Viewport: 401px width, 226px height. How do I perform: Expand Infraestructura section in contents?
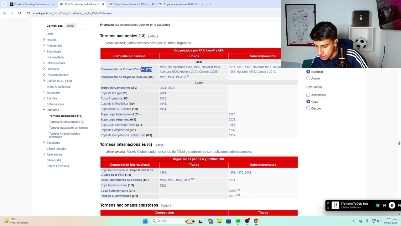point(44,63)
